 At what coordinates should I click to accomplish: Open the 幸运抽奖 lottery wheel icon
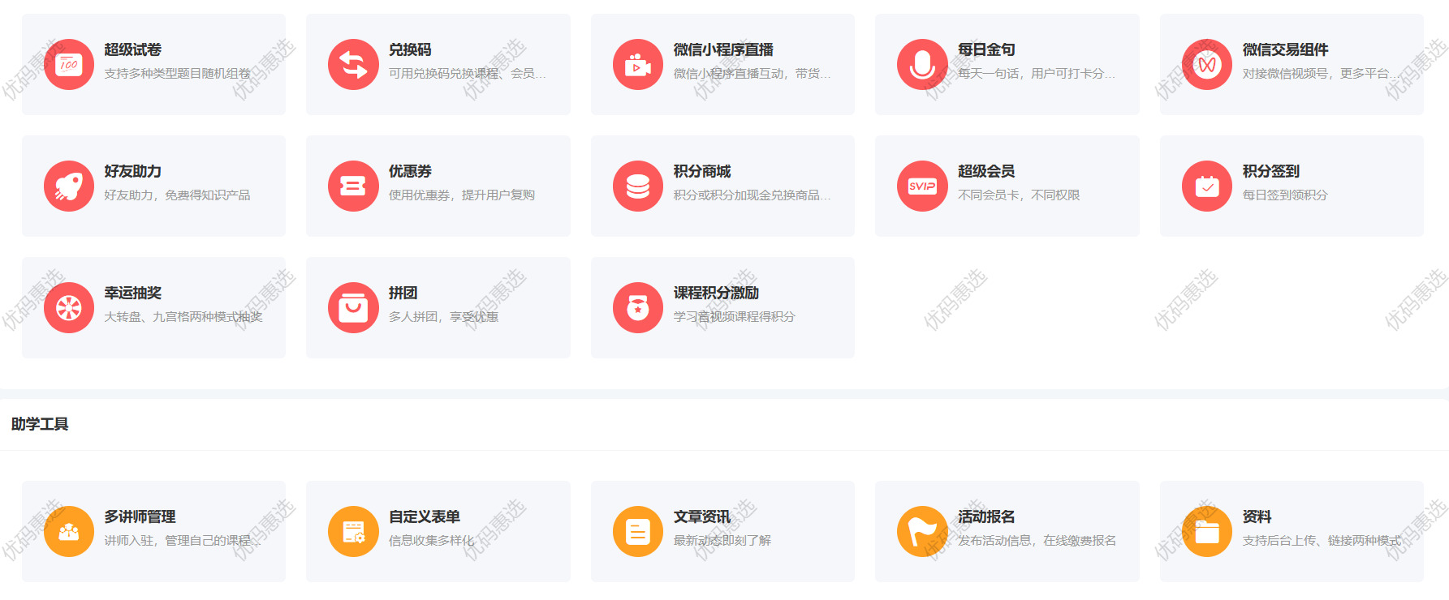click(x=69, y=307)
